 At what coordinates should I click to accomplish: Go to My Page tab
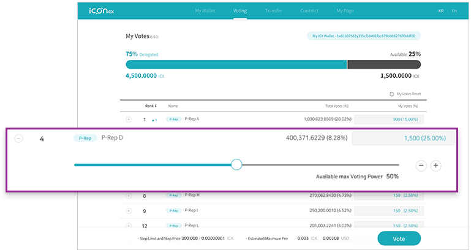[345, 10]
